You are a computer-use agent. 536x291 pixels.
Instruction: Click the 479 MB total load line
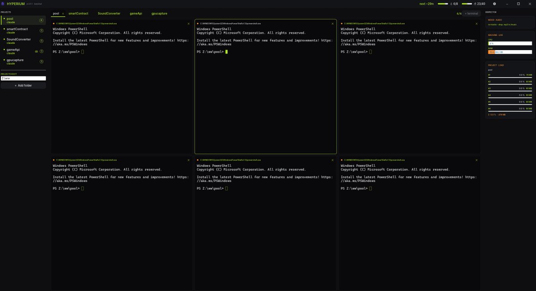497,115
